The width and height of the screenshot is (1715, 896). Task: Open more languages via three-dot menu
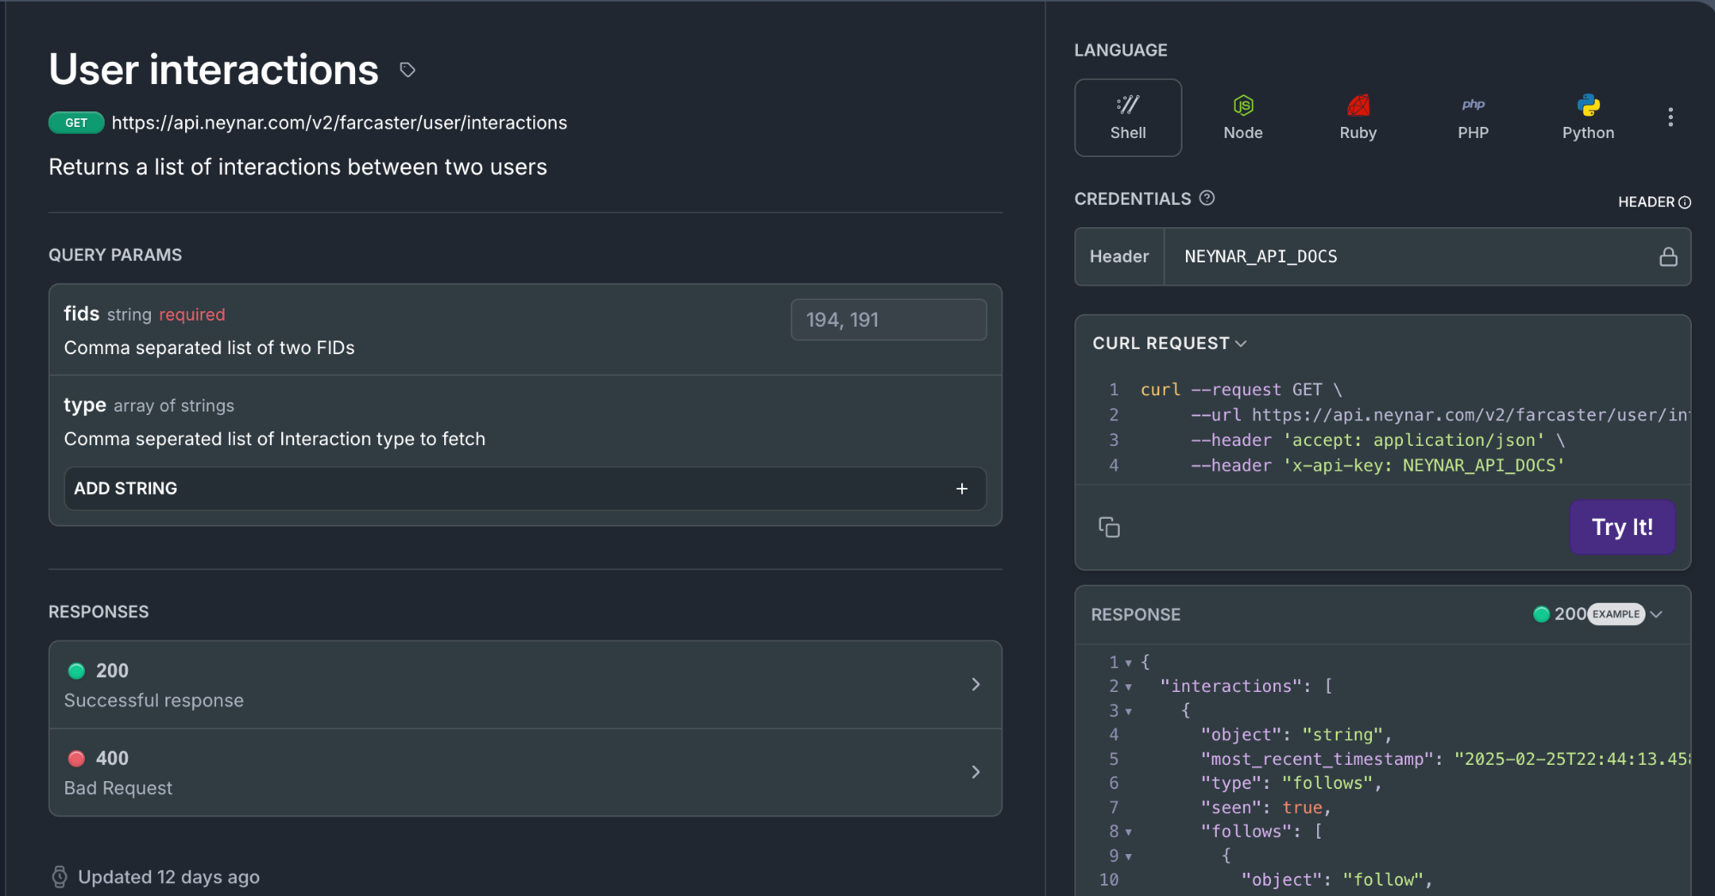pyautogui.click(x=1670, y=117)
